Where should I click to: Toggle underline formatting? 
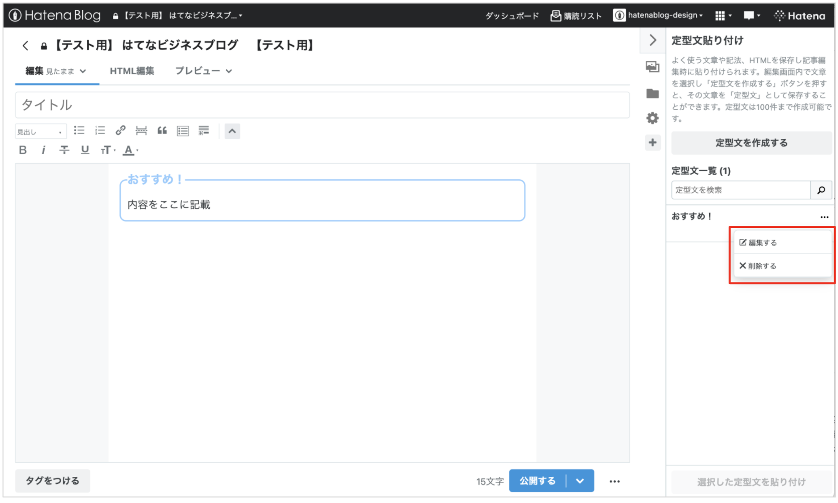(x=85, y=150)
